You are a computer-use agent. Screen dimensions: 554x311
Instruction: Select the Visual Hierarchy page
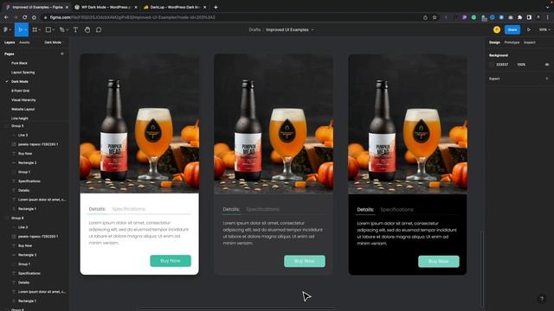(23, 100)
